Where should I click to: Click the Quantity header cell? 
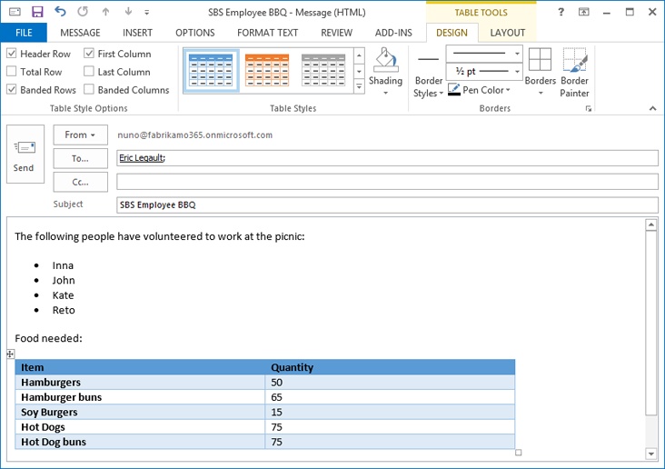(x=390, y=367)
